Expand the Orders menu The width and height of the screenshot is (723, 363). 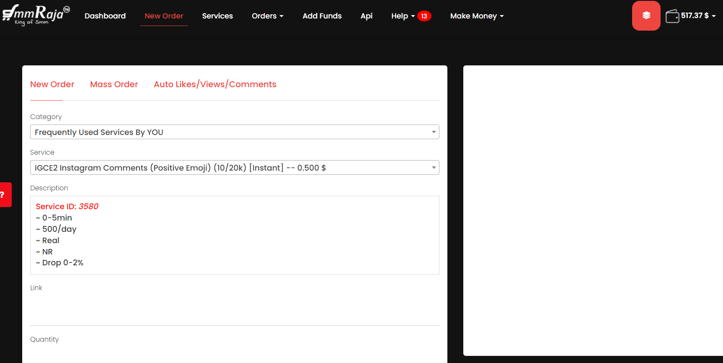267,16
